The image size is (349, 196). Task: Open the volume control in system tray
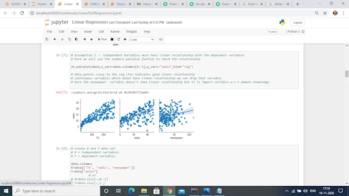[x=305, y=191]
